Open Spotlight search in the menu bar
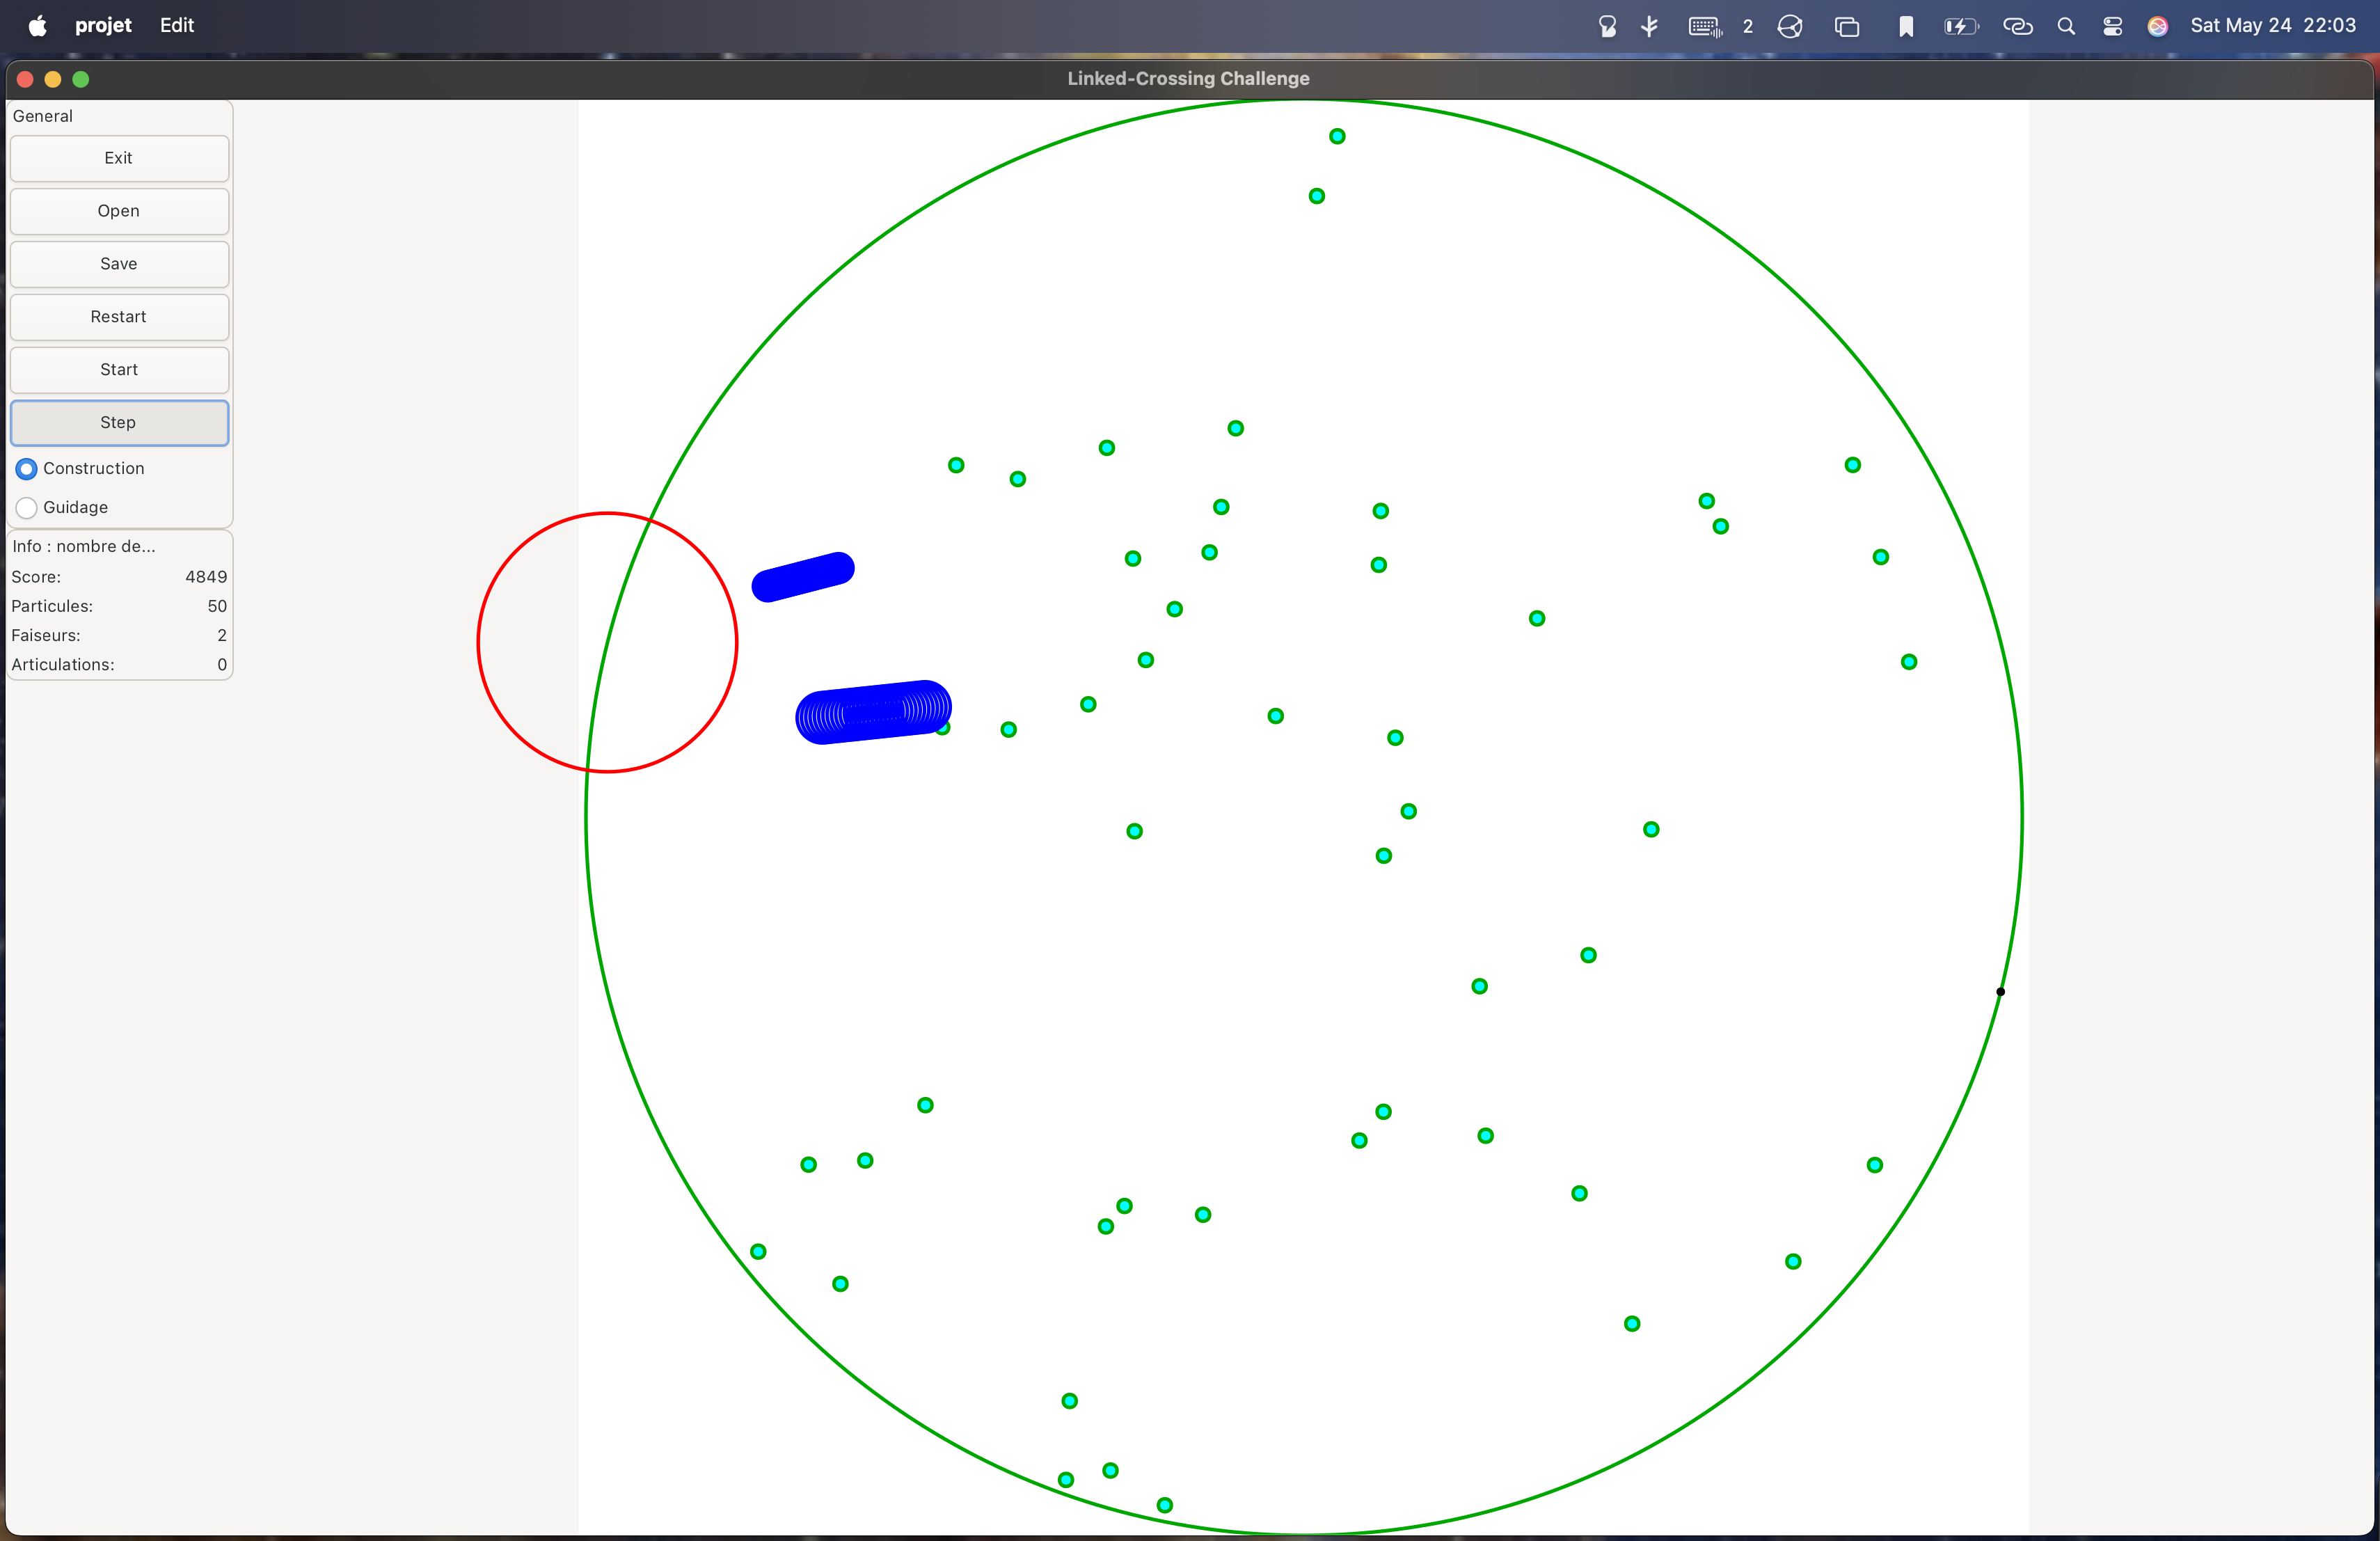 [2066, 26]
